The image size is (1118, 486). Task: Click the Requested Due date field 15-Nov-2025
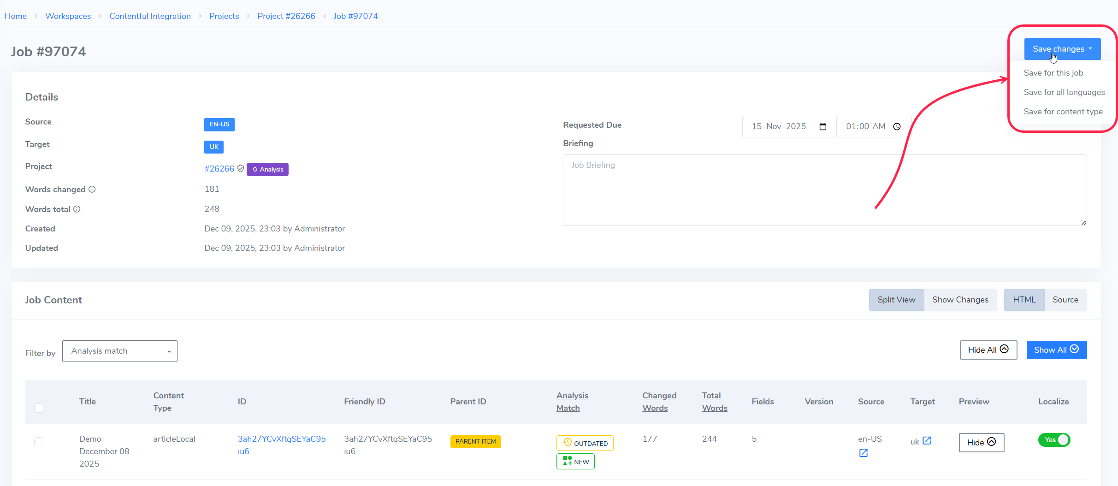tap(789, 126)
